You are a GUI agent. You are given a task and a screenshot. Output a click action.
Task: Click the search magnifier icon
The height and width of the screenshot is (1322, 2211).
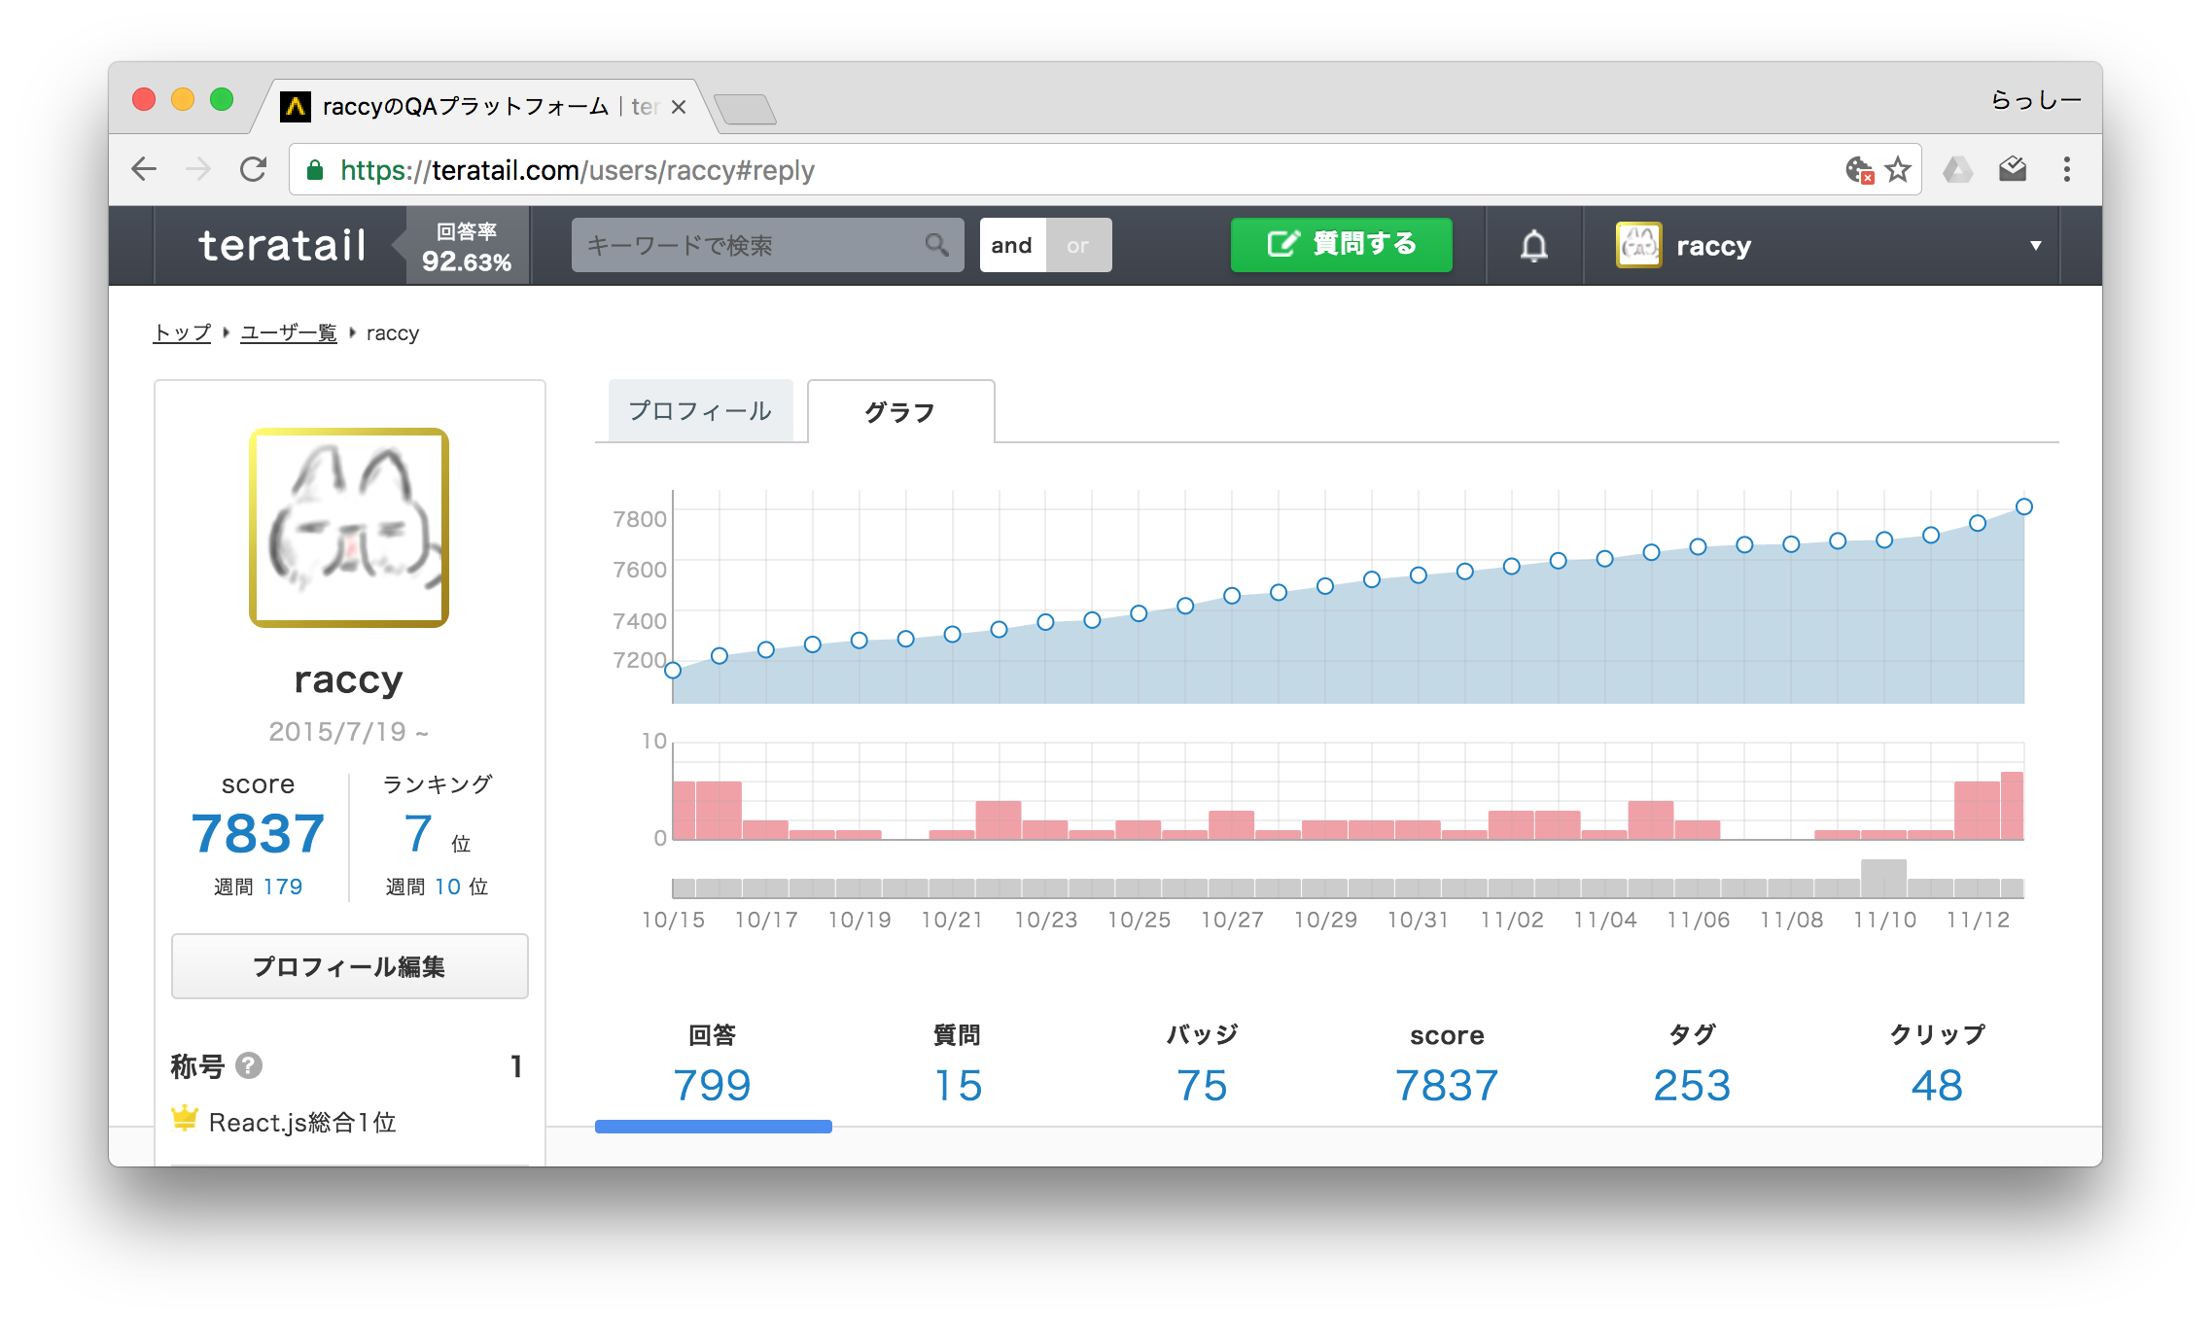936,245
